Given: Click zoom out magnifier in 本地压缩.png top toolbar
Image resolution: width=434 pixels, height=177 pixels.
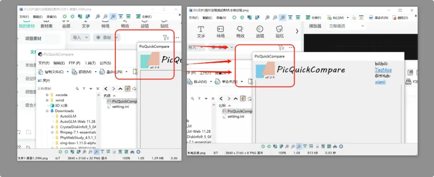Looking at the screenshot, I should click(x=275, y=17).
